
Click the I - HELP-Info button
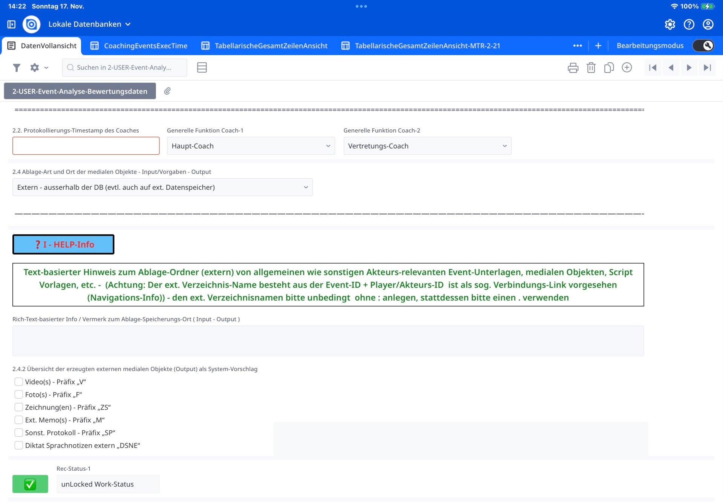63,244
